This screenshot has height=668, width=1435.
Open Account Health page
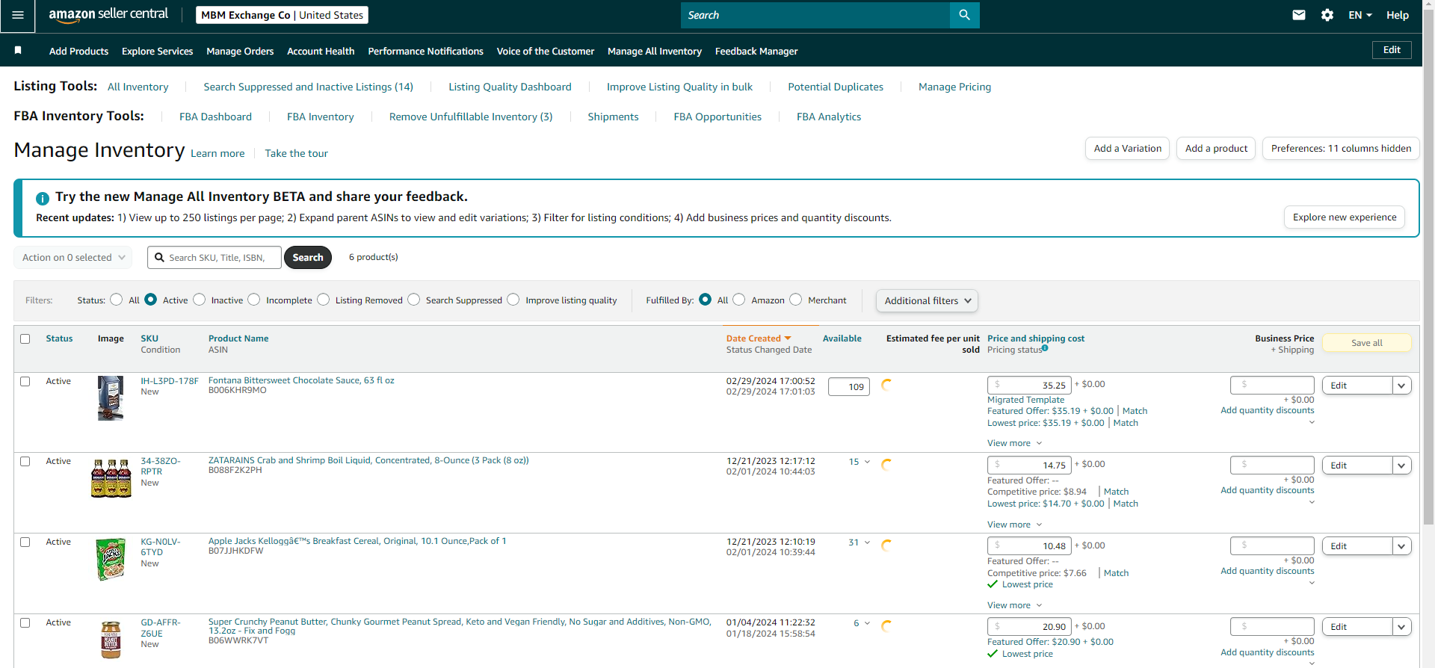click(321, 51)
